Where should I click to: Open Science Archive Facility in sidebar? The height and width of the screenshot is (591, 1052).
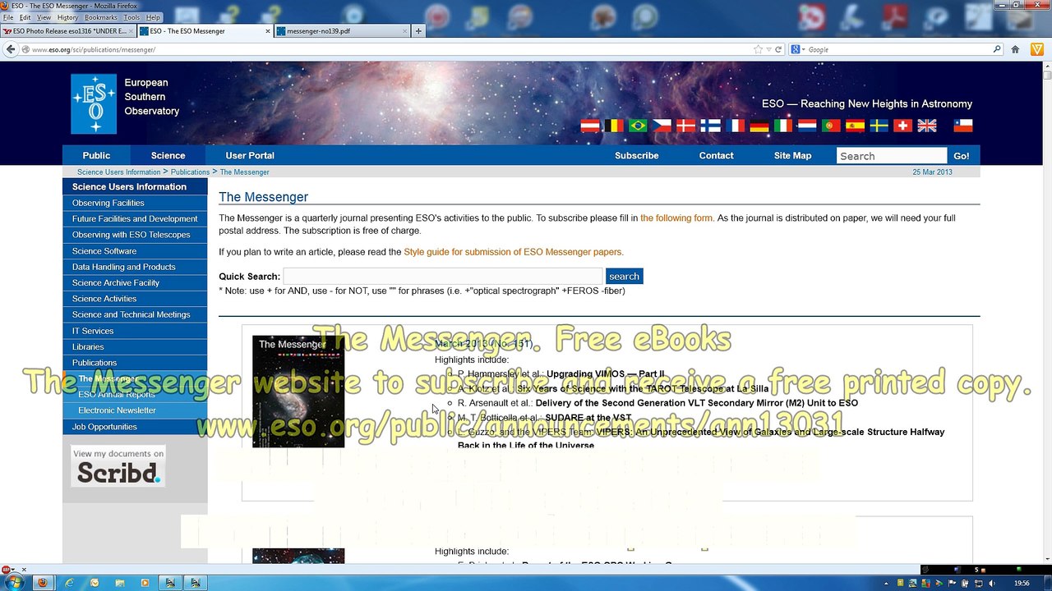[x=135, y=282]
